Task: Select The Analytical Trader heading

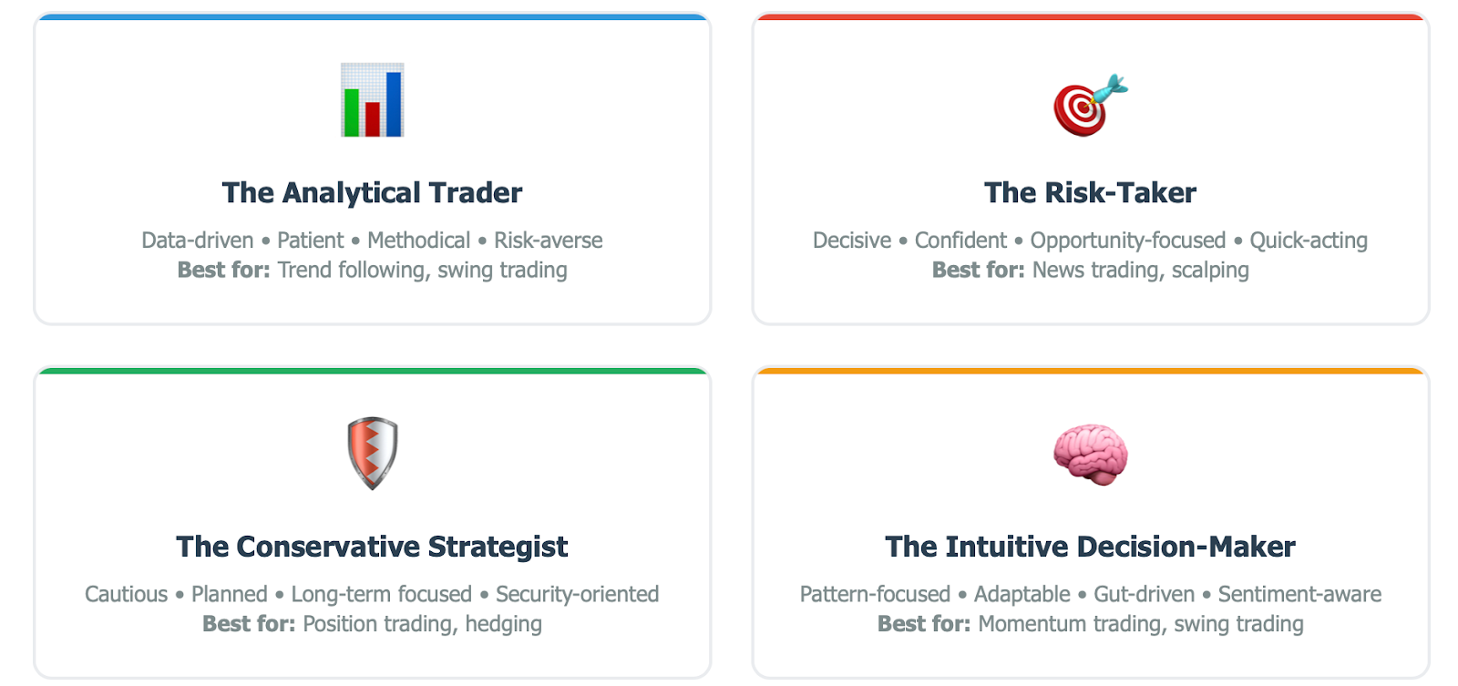Action: tap(372, 193)
